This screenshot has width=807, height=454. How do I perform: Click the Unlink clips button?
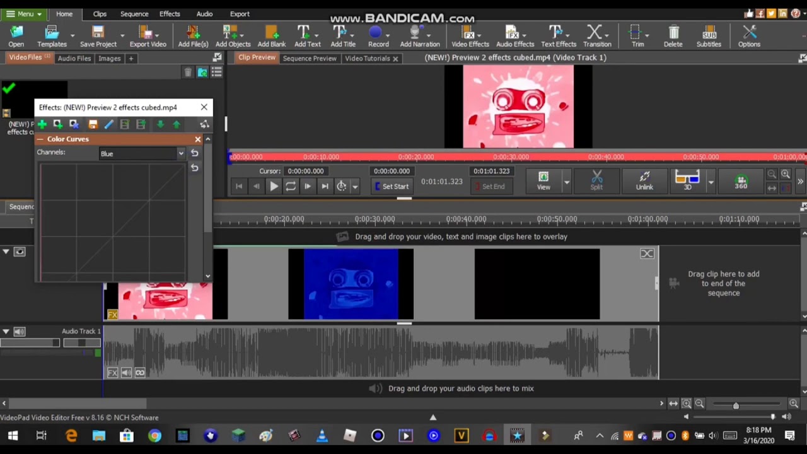(x=644, y=180)
